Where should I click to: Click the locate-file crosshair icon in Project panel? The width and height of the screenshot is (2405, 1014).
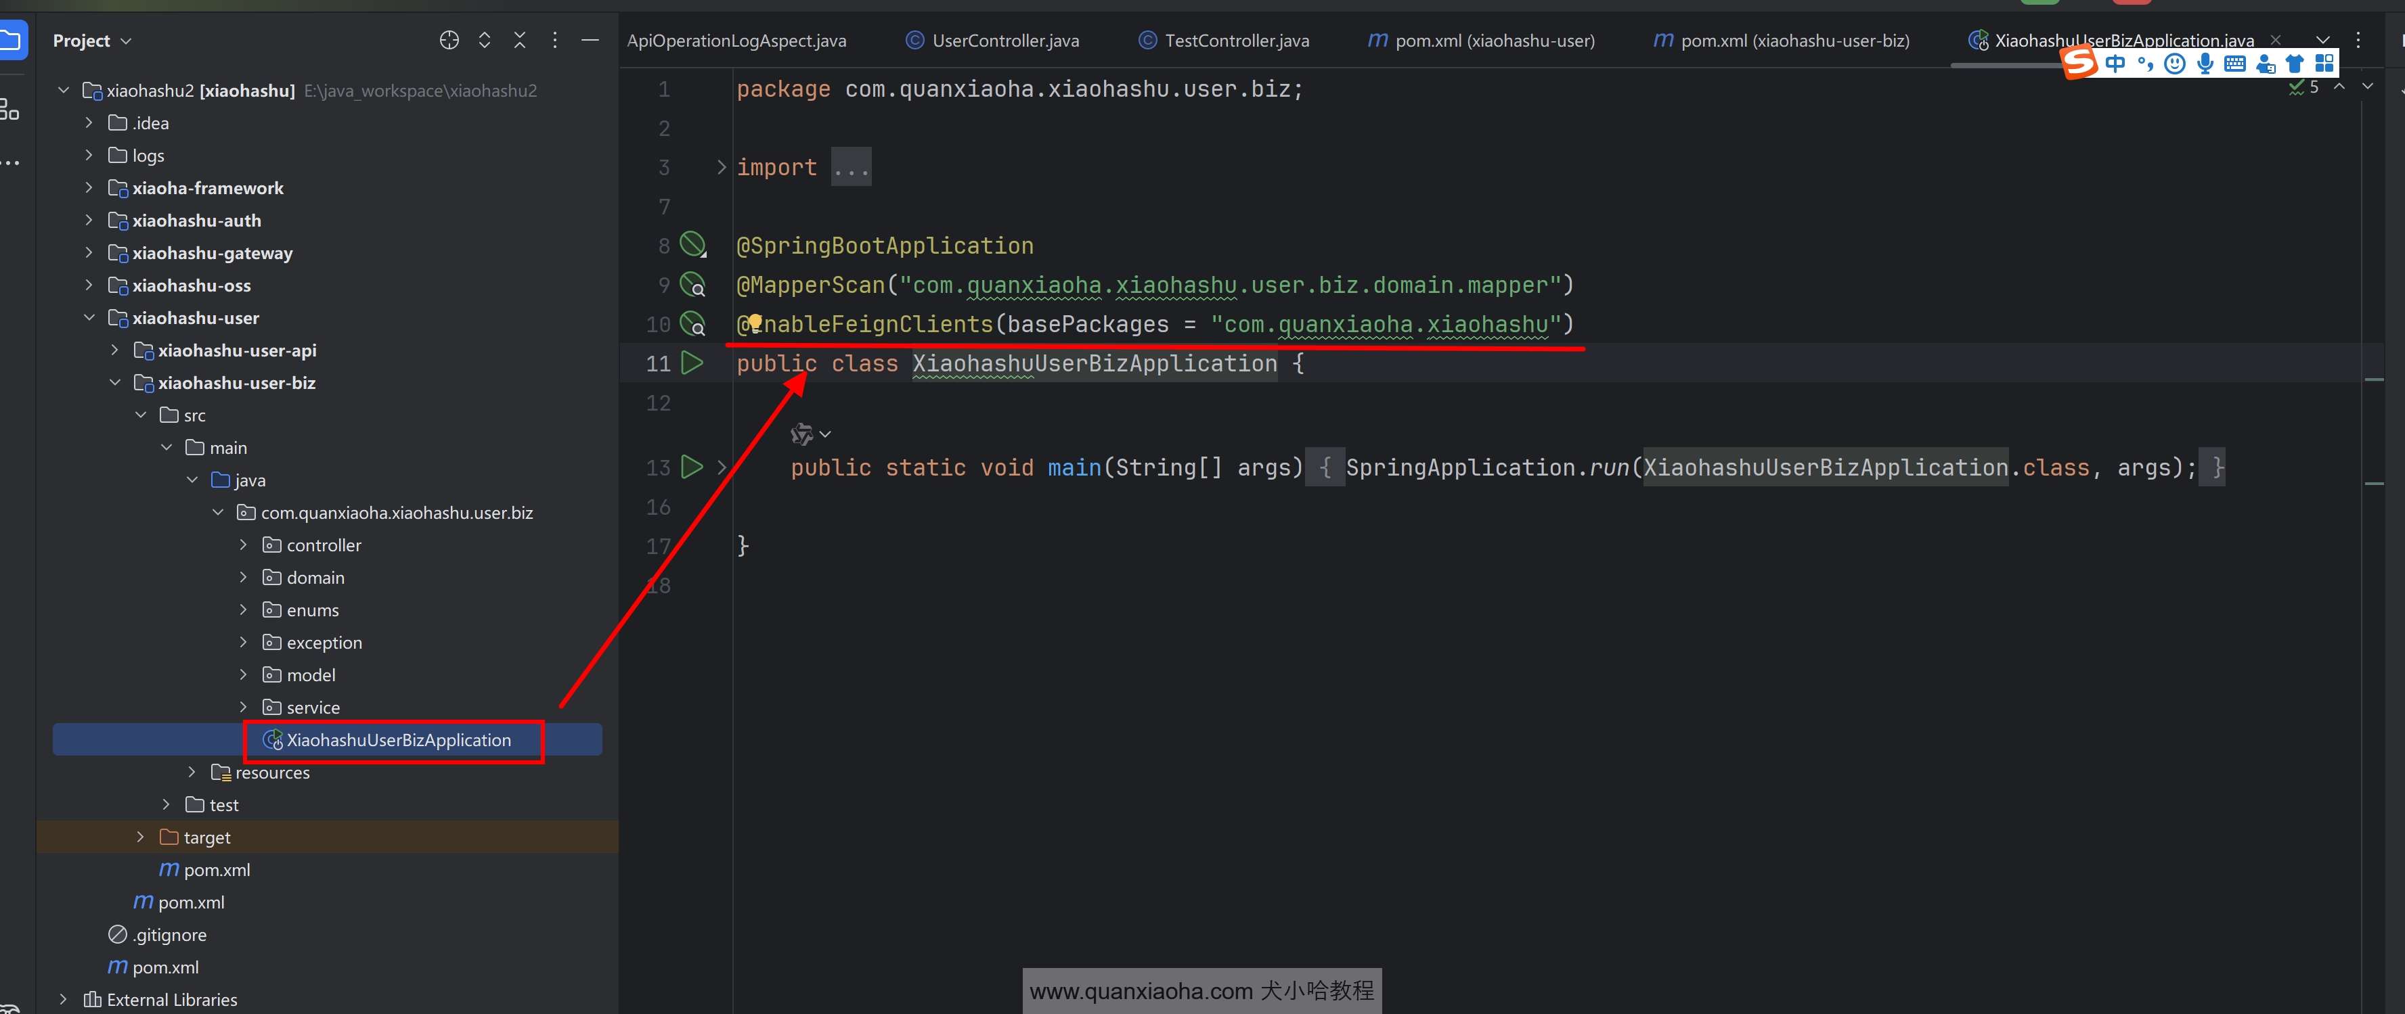(x=449, y=40)
